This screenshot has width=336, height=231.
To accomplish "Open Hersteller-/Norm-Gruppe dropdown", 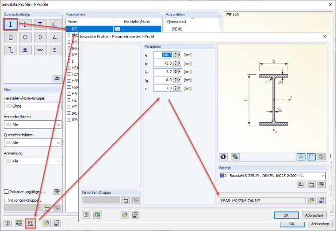I will (x=33, y=106).
